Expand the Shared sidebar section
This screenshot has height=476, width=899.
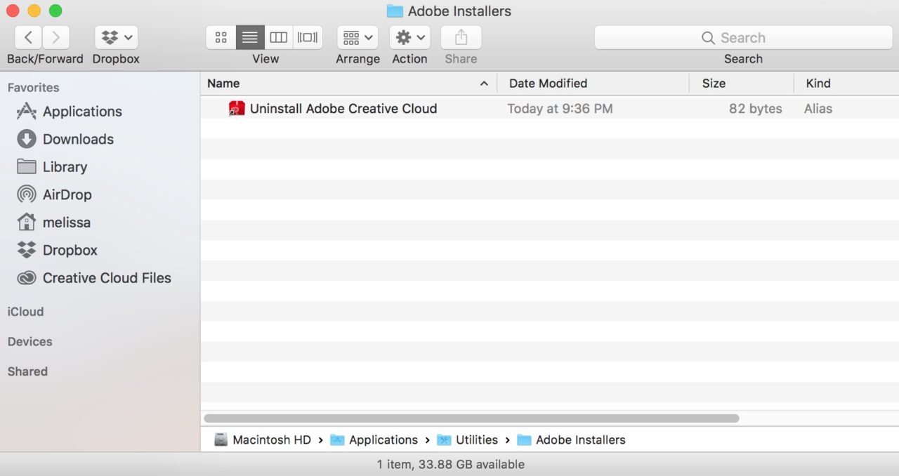click(27, 371)
